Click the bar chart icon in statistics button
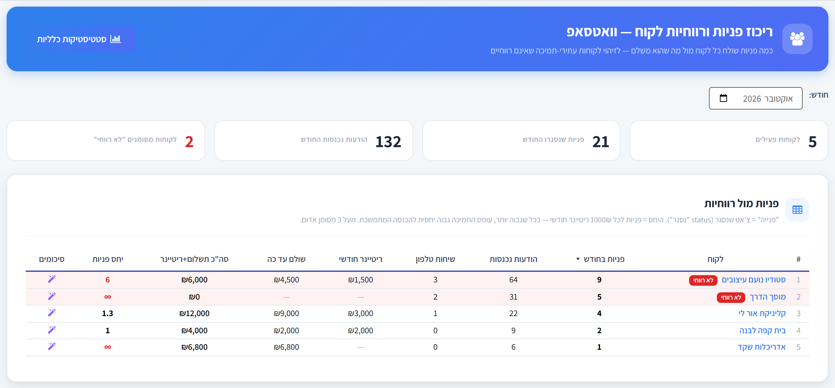This screenshot has height=388, width=835. (116, 39)
